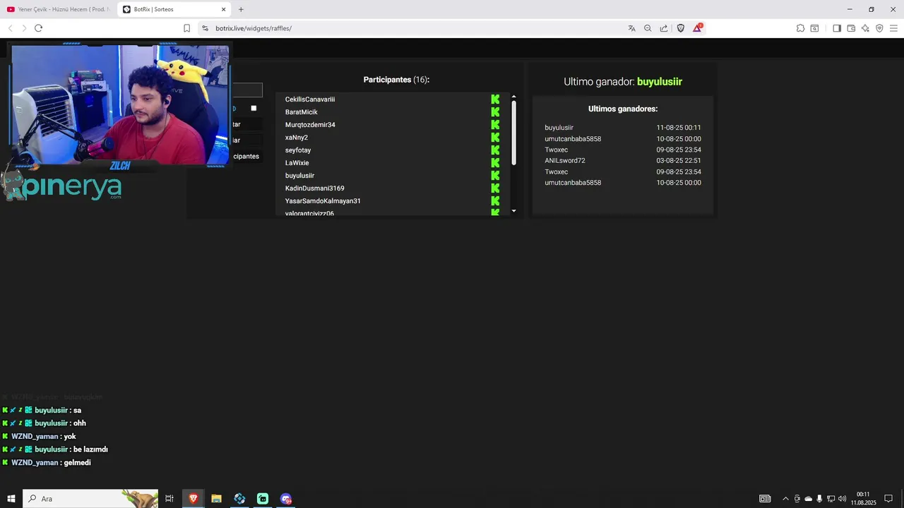Open the Windows Start menu
Screen dimensions: 904x508
11,499
